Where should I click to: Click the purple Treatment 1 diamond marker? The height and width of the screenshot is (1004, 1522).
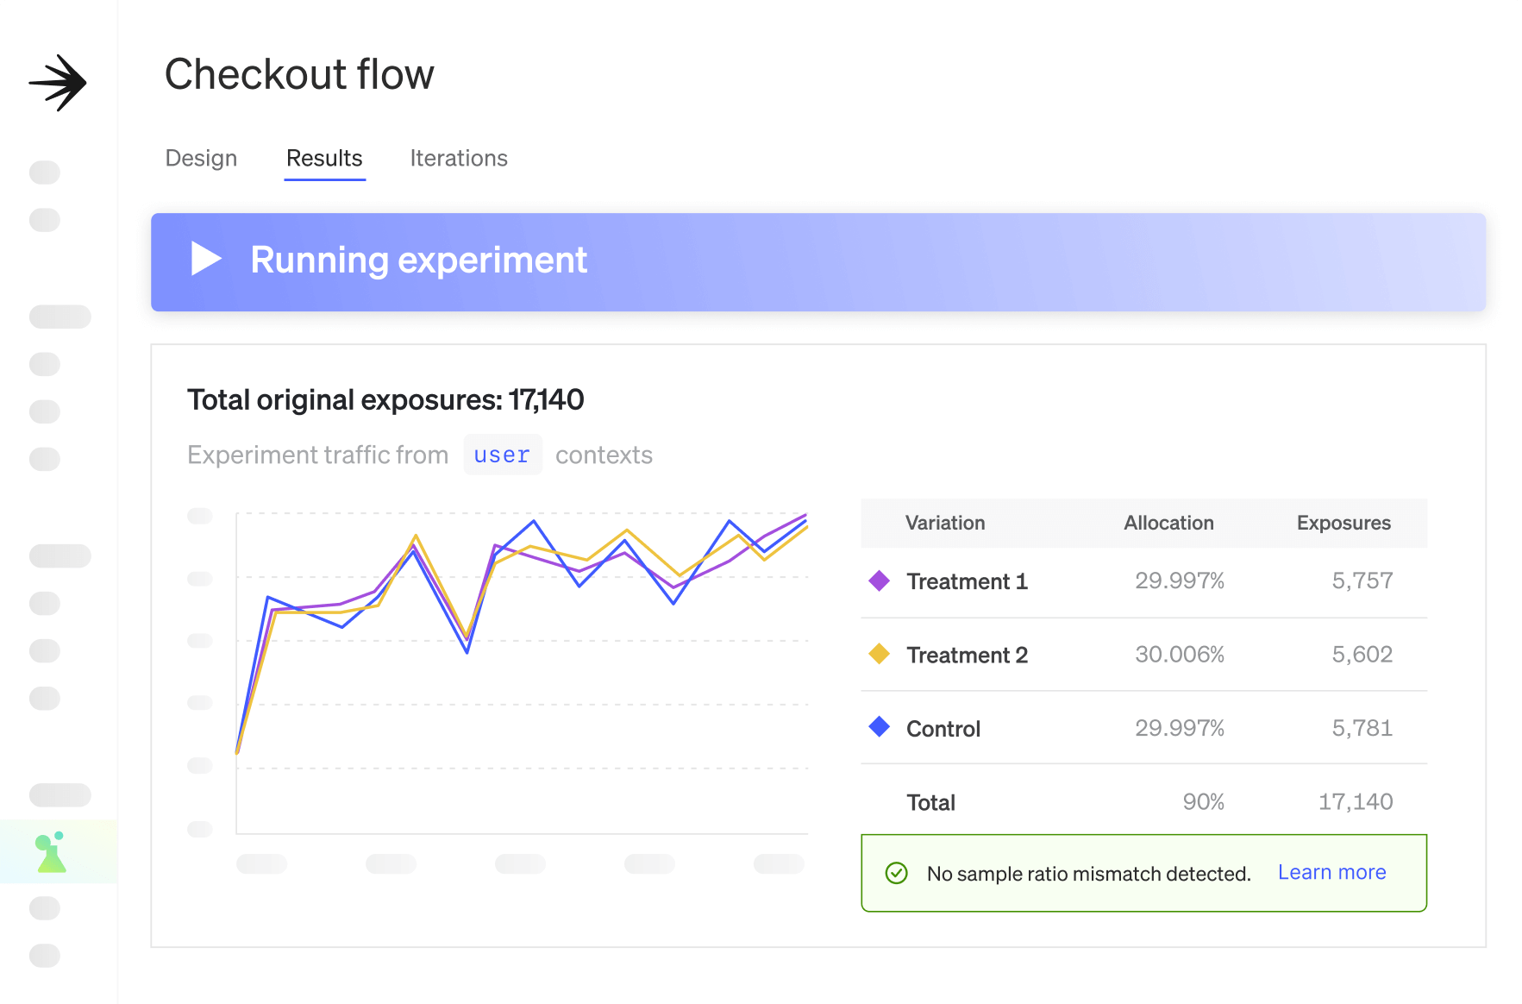[x=879, y=580]
